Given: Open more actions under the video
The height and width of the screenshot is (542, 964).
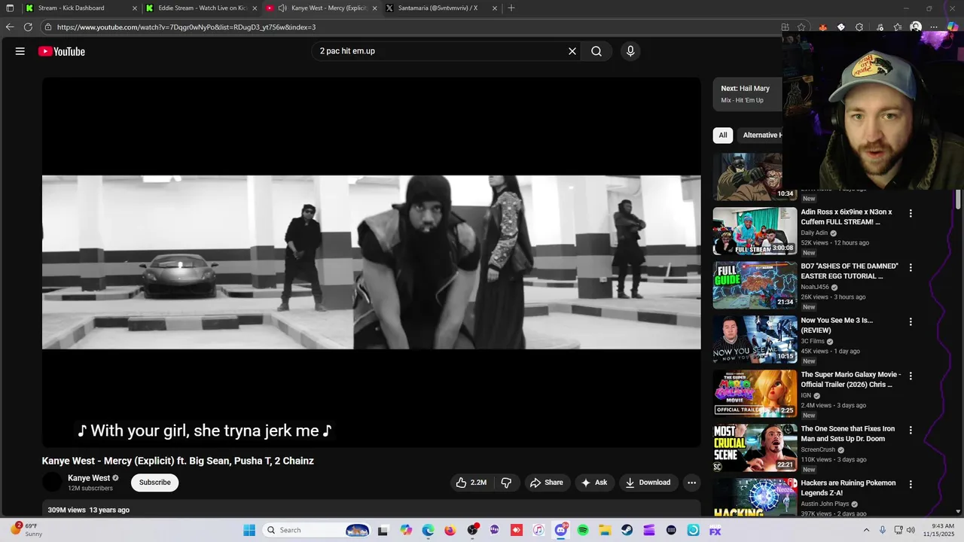Looking at the screenshot, I should pos(691,483).
